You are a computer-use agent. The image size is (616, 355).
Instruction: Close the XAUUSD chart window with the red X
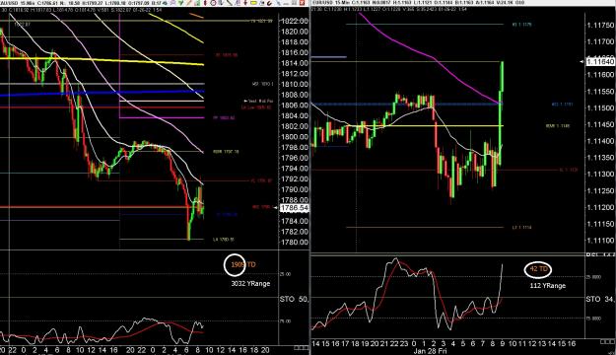pos(303,3)
